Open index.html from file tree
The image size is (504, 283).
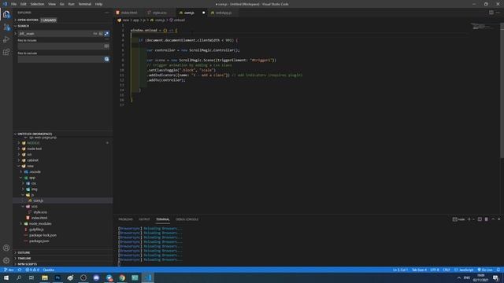pyautogui.click(x=39, y=218)
